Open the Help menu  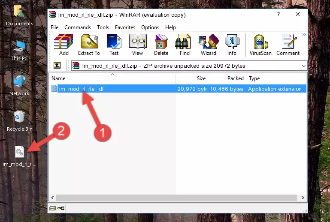tap(170, 27)
